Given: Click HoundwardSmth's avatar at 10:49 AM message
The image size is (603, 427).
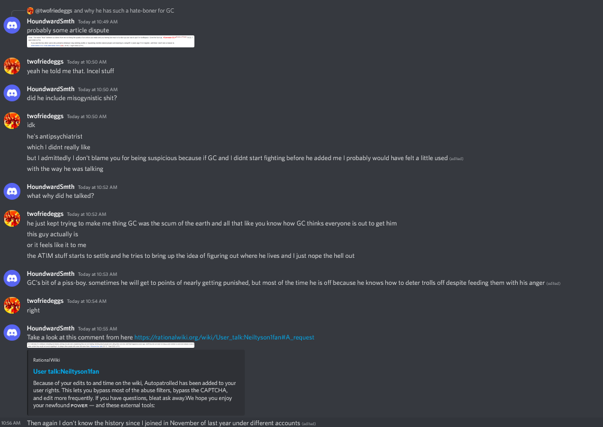Looking at the screenshot, I should pyautogui.click(x=12, y=25).
